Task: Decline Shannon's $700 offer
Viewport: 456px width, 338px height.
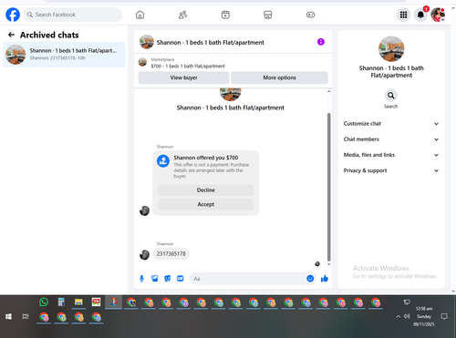Action: (206, 190)
